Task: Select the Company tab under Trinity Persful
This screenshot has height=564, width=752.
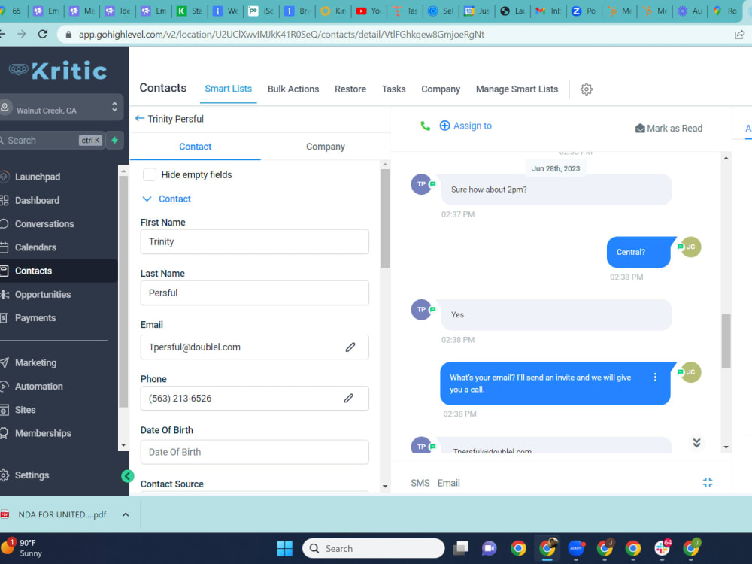Action: [x=325, y=147]
